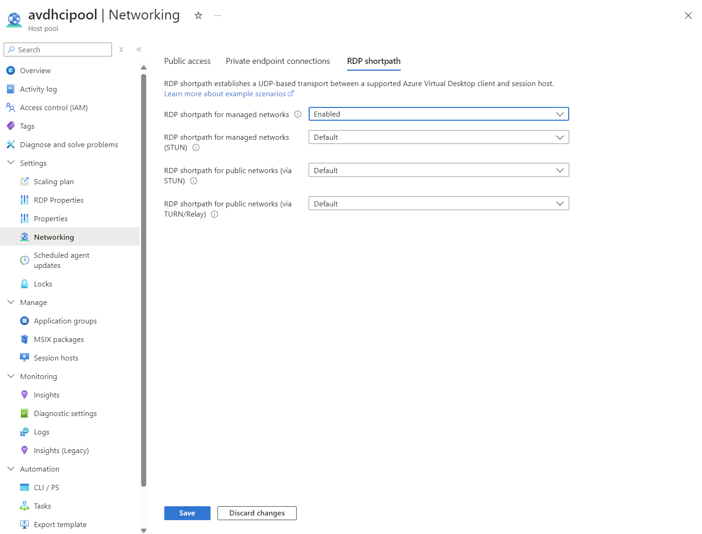Click the Scheduled agent updates clock icon
The height and width of the screenshot is (534, 702).
(25, 261)
